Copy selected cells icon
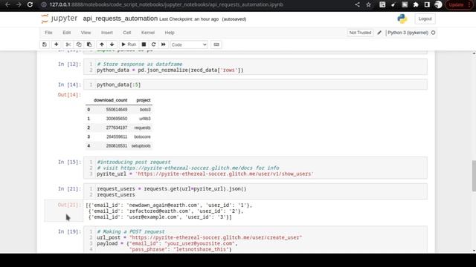476x267 pixels. pos(79,44)
